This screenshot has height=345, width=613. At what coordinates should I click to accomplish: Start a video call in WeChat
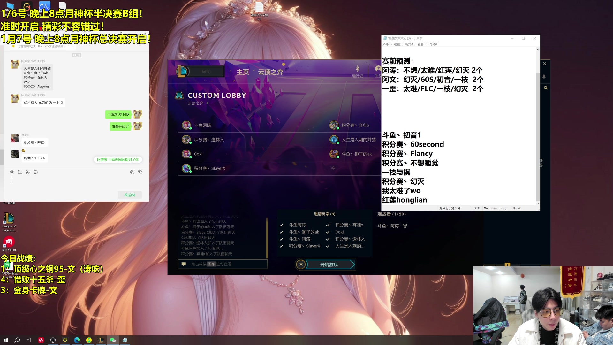140,172
